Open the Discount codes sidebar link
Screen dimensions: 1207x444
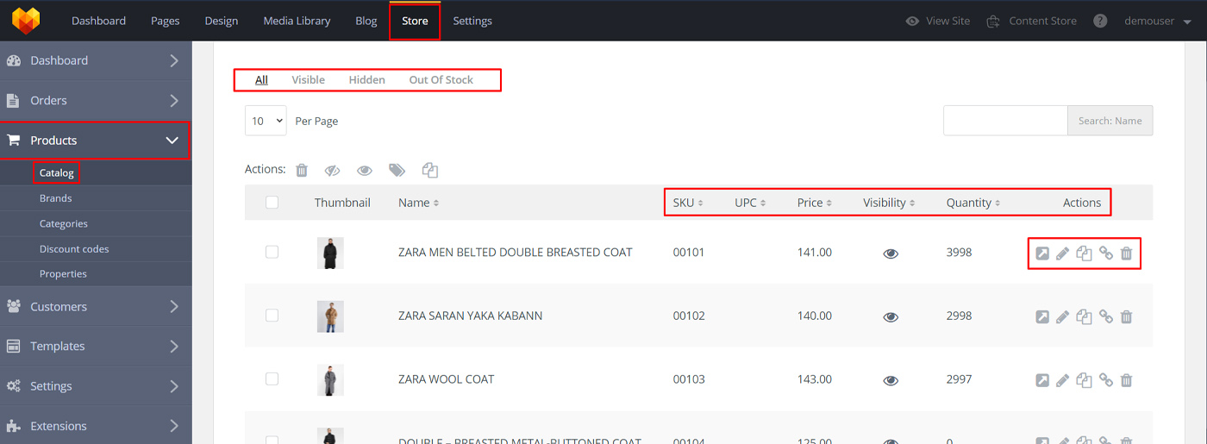click(x=74, y=249)
